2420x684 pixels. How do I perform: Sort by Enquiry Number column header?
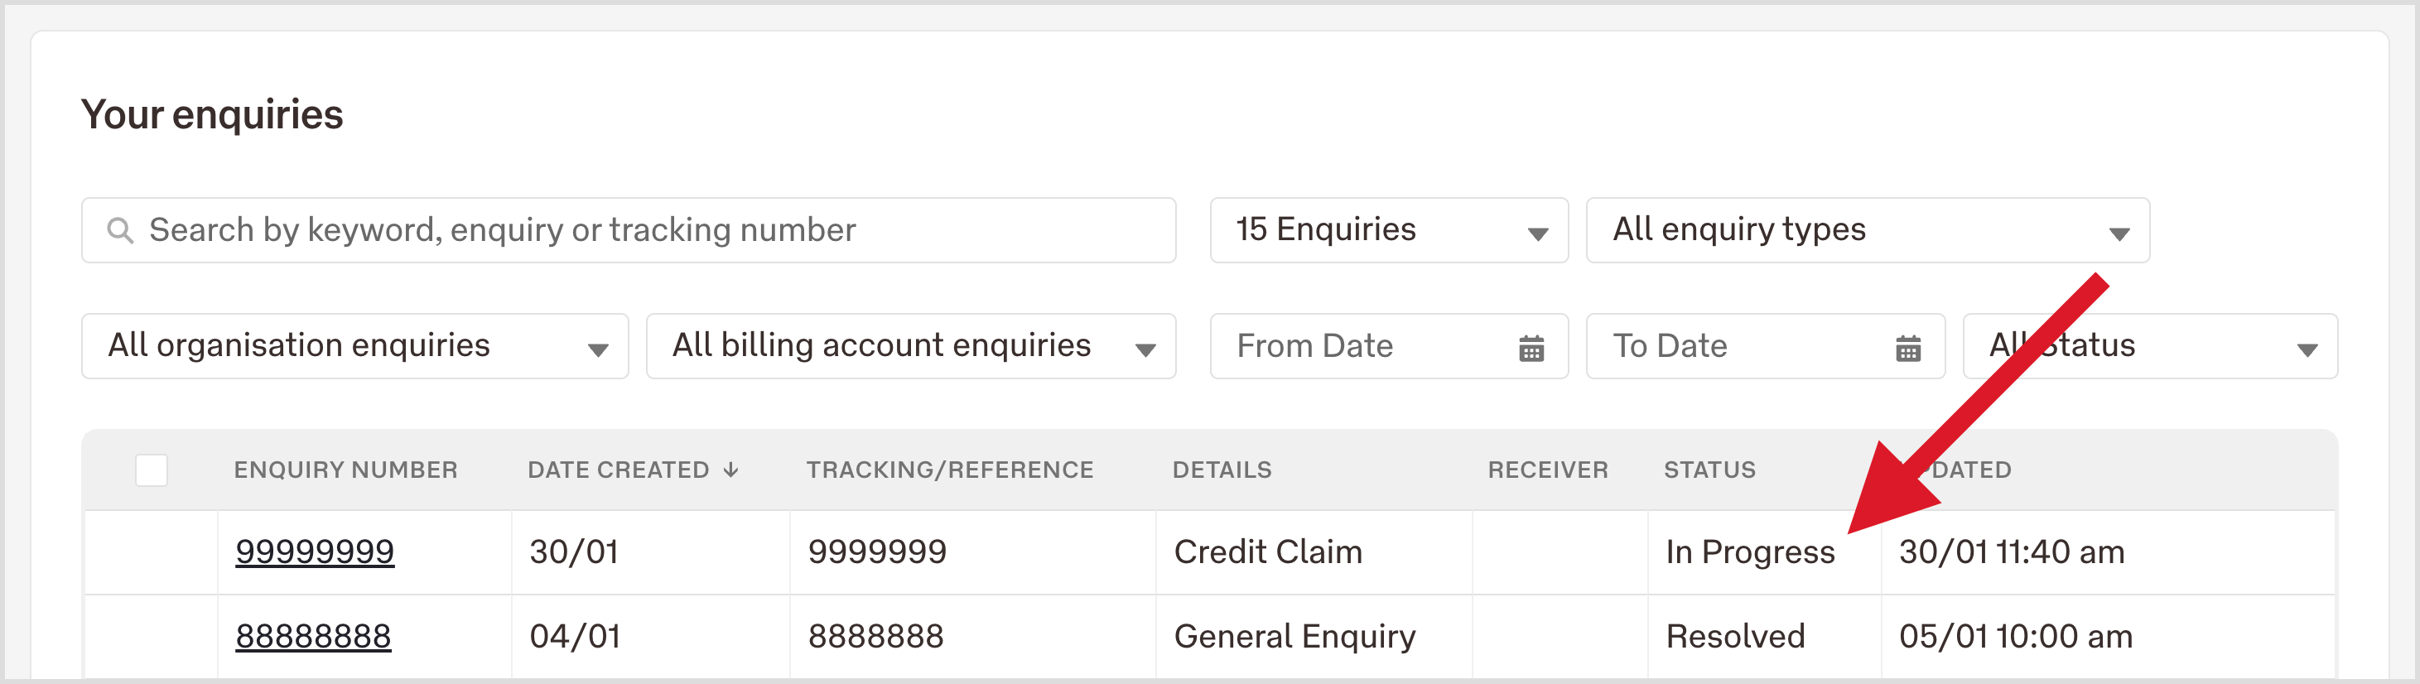(345, 470)
